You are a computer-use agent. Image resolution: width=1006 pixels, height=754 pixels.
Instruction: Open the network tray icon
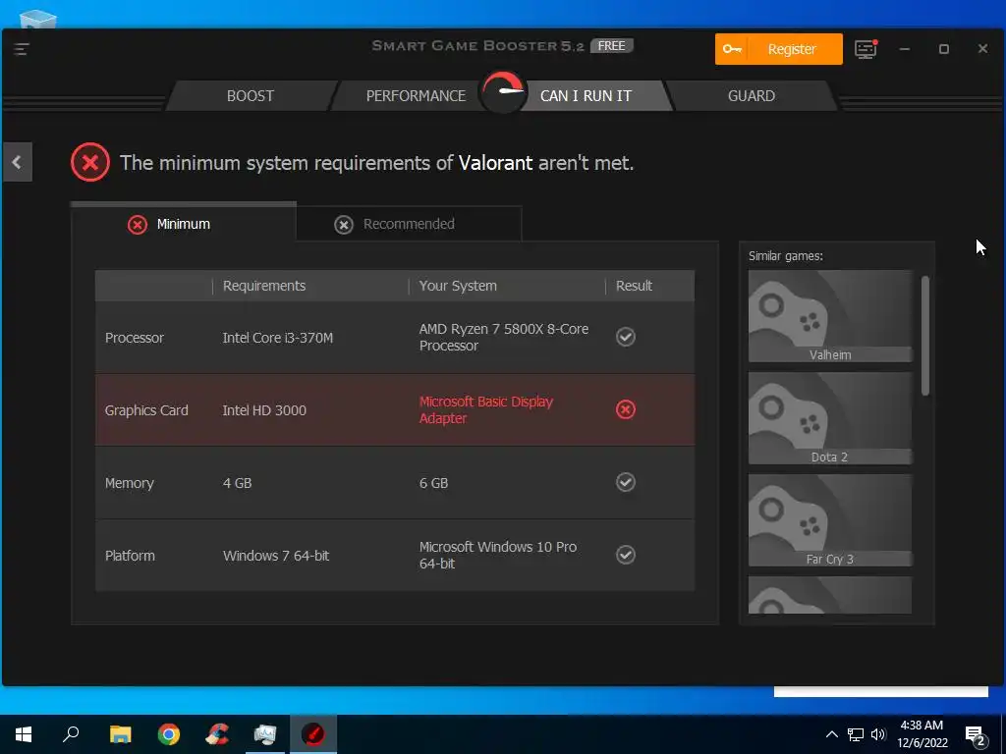pyautogui.click(x=856, y=734)
